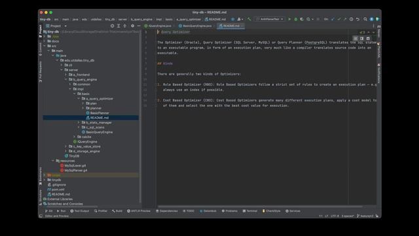This screenshot has width=419, height=236.
Task: Expand d_storage_engine package
Action: 66,151
